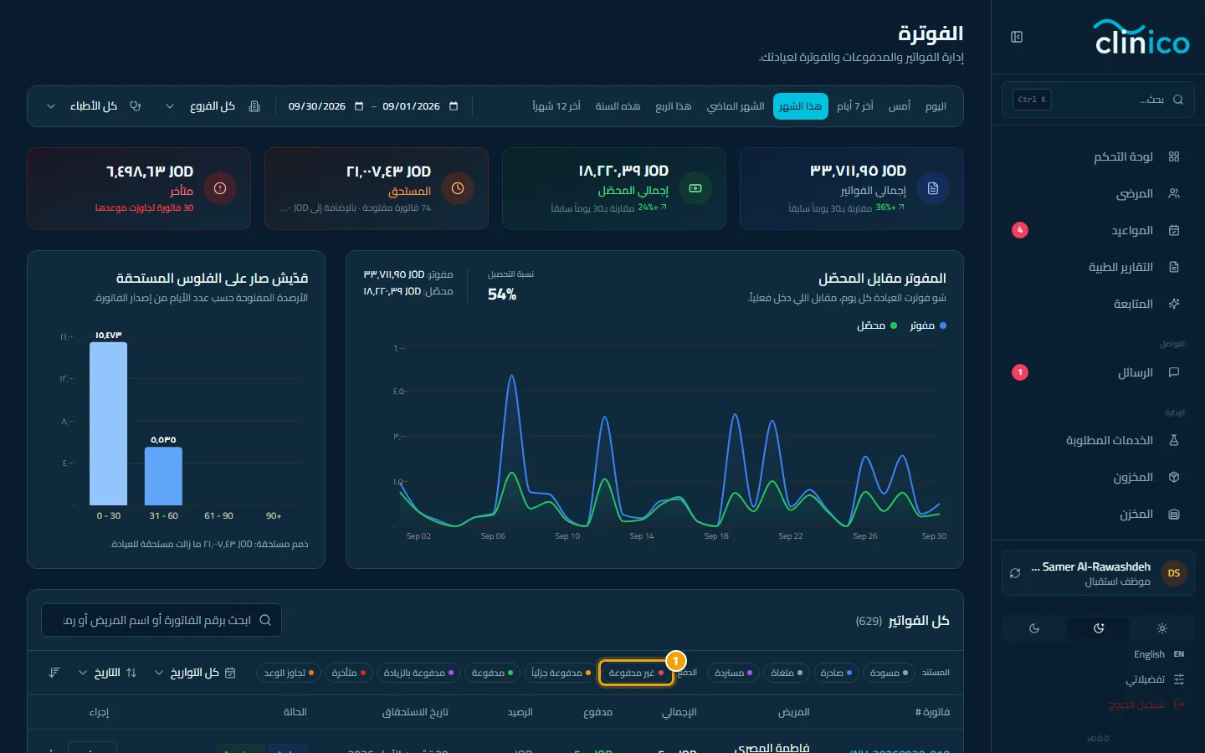The width and height of the screenshot is (1205, 753).
Task: Select the moon-with-star theme option
Action: (1098, 627)
